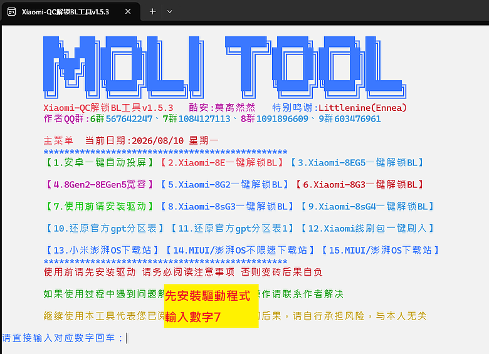Click option 10.还原官方gpt分区表
Image resolution: width=489 pixels, height=354 pixels.
point(105,229)
